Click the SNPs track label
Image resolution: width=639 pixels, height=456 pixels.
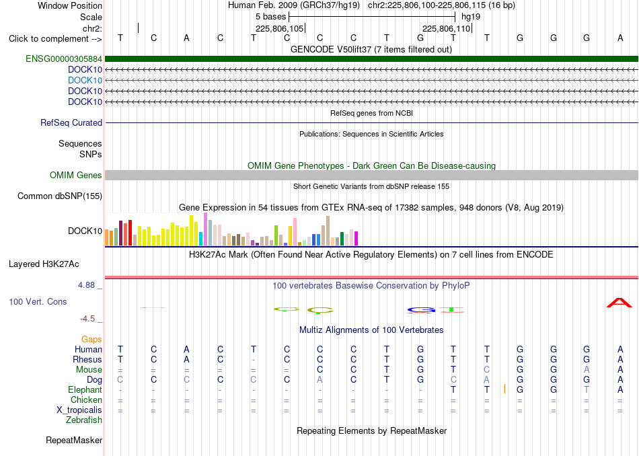tap(91, 154)
